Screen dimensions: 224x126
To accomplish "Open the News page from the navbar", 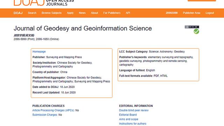I will pyautogui.click(x=82, y=13).
